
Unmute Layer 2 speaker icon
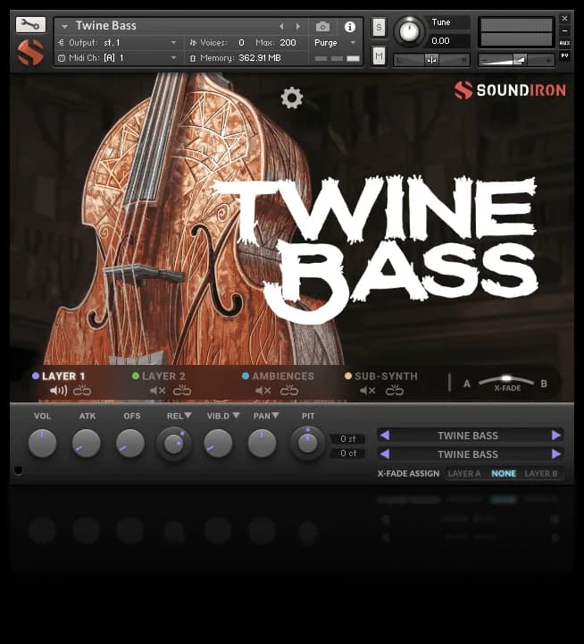click(157, 391)
